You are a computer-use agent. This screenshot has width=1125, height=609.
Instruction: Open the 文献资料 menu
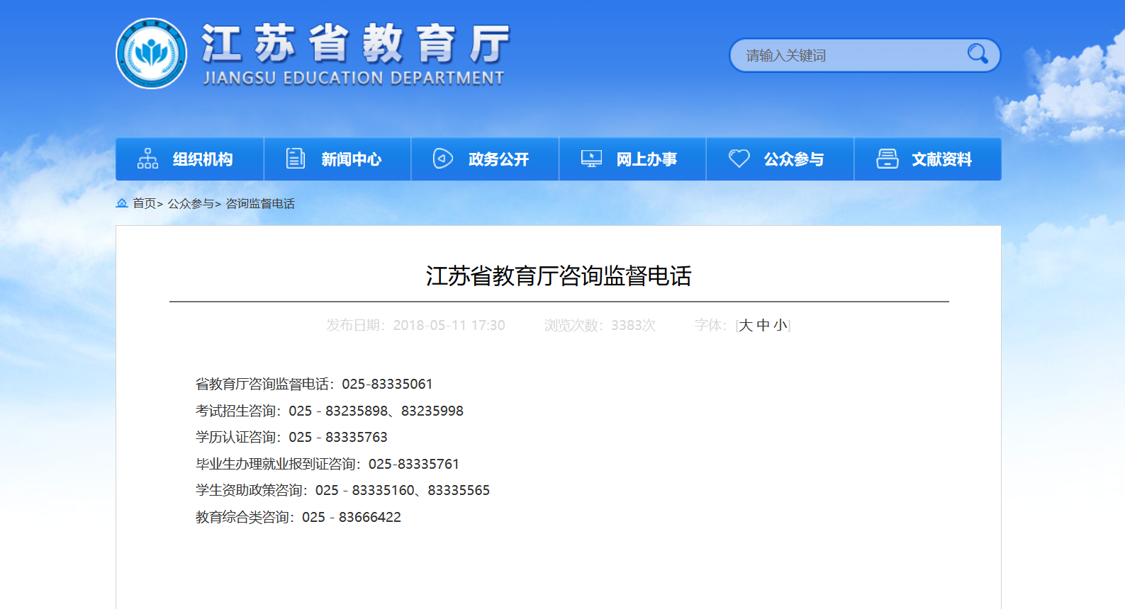(928, 159)
